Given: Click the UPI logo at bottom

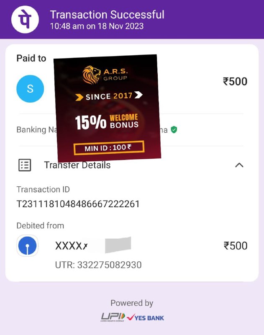Looking at the screenshot, I should click(113, 317).
